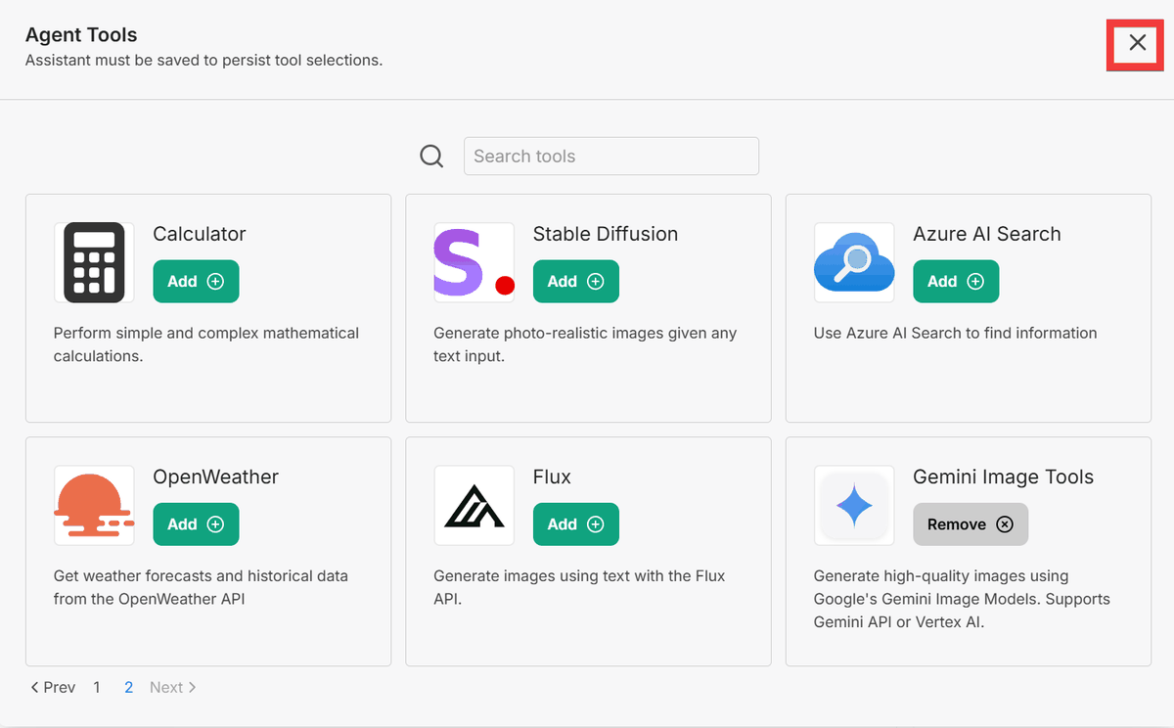The height and width of the screenshot is (728, 1174).
Task: Add the Calculator tool
Action: click(196, 282)
